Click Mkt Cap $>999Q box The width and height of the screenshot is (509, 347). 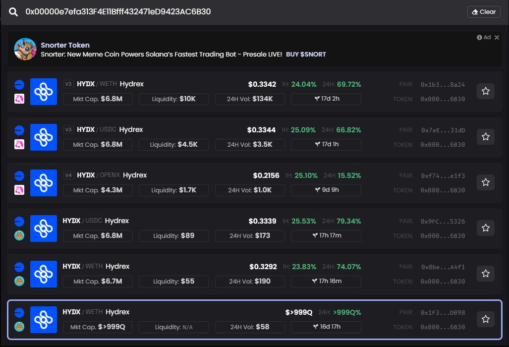[x=98, y=327]
